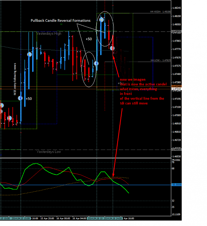The height and width of the screenshot is (226, 207).
Task: Select the H4 LOW - 1.47625 level label
Action: (x=161, y=60)
